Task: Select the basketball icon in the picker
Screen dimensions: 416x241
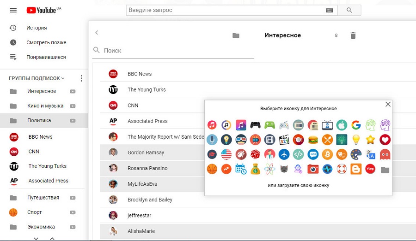Action: point(212,169)
